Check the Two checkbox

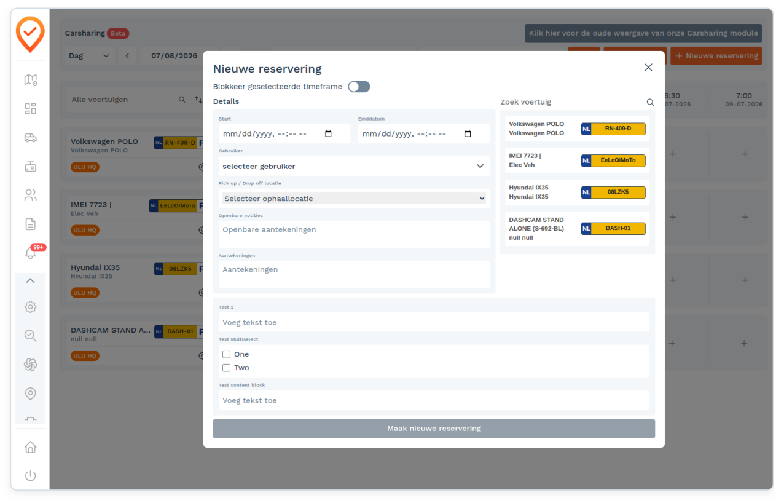pos(227,368)
